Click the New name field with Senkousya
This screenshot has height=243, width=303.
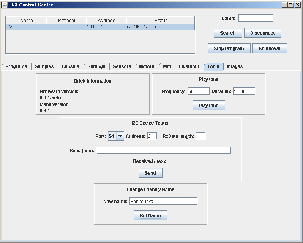[x=164, y=201]
